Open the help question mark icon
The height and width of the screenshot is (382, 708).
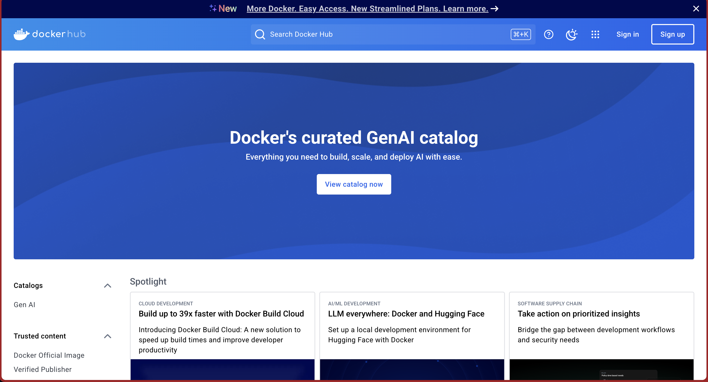[548, 34]
